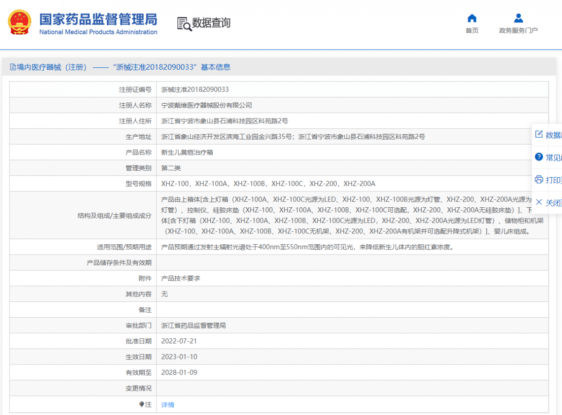Click the 生效日期 row label
Viewport: 562px width, 415px height.
(x=139, y=357)
